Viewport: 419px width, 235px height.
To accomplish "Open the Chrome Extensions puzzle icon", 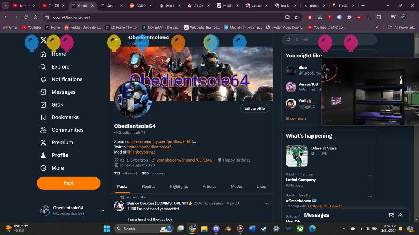I will click(x=379, y=17).
